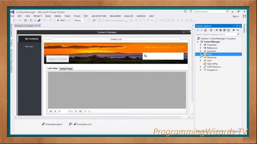Select Manage in the form sidebar
This screenshot has height=144, width=257.
[29, 46]
